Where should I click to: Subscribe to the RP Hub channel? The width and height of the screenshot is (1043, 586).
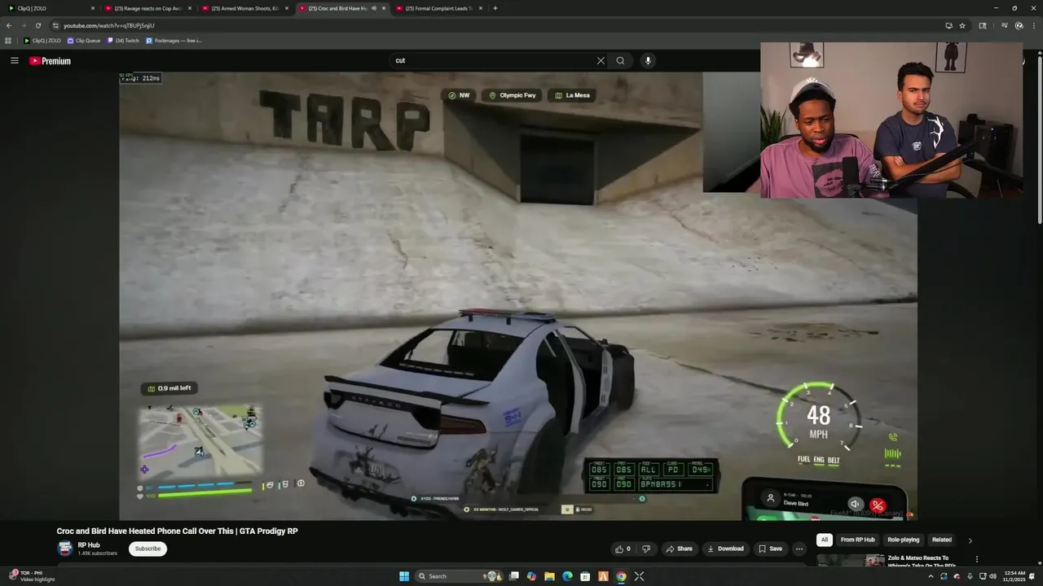click(x=147, y=549)
